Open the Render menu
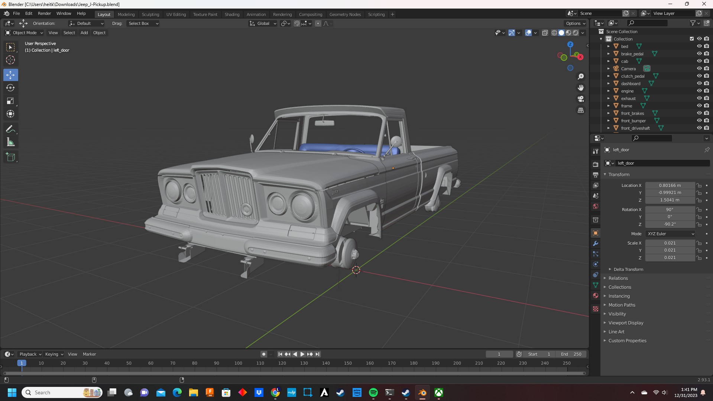 pos(44,13)
